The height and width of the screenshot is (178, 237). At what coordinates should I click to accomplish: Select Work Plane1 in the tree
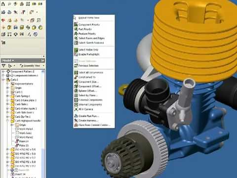tap(26, 129)
